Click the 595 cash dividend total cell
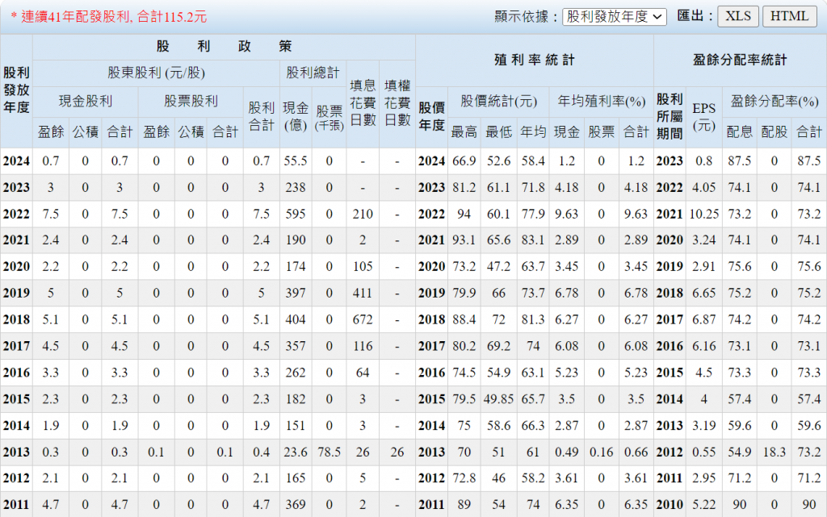The image size is (827, 517). pyautogui.click(x=296, y=214)
